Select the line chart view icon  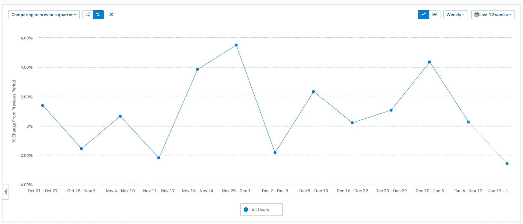tap(423, 15)
